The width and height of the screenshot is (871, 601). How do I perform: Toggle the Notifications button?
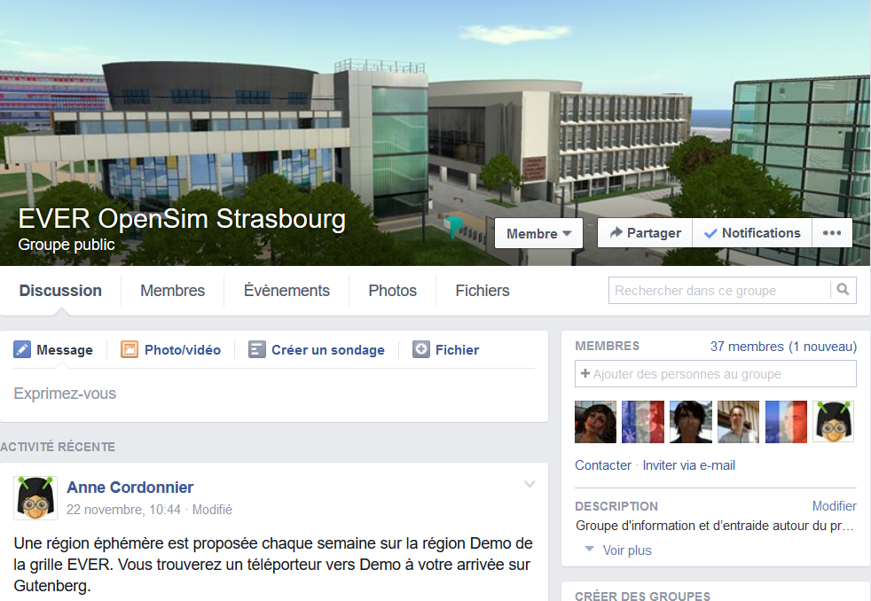[x=752, y=233]
